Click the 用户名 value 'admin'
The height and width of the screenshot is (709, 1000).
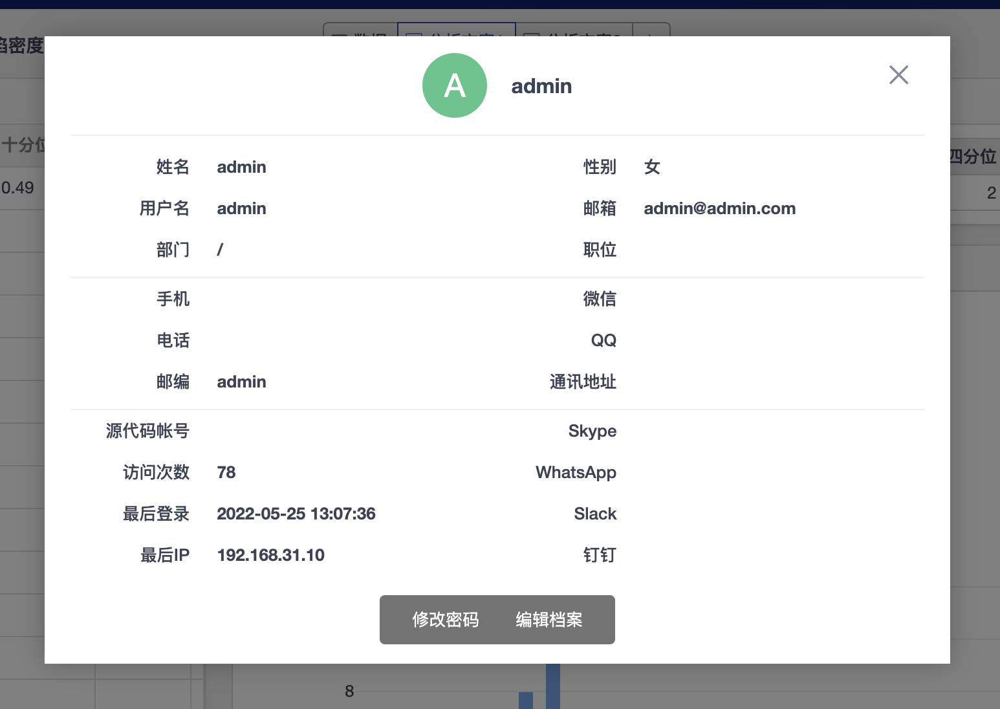[x=241, y=208]
